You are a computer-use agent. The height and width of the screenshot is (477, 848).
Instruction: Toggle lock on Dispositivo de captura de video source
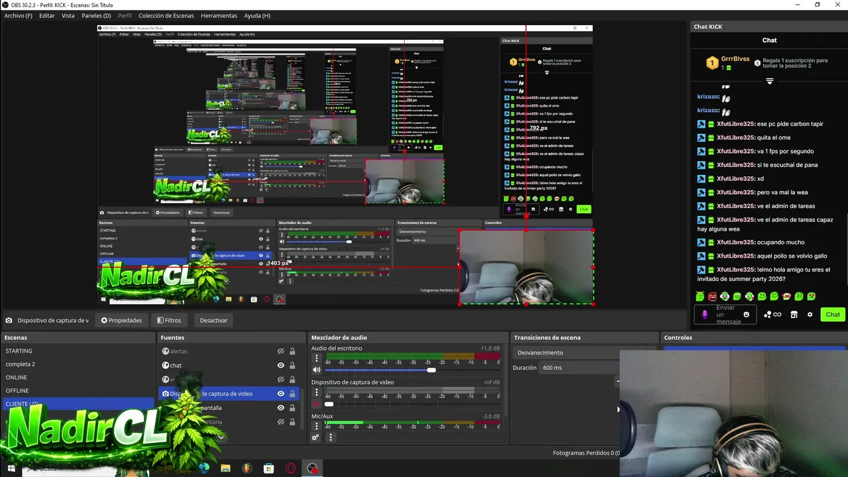click(x=292, y=394)
